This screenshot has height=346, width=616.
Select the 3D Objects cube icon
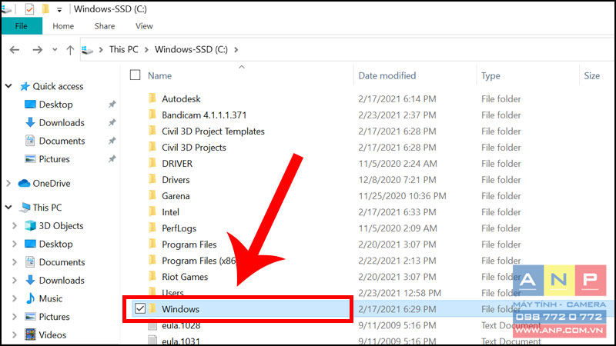tap(30, 225)
